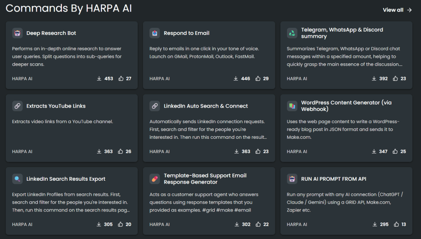This screenshot has width=421, height=239.
Task: Like the LinkedIn Auto Search & Connect command
Action: pyautogui.click(x=258, y=152)
